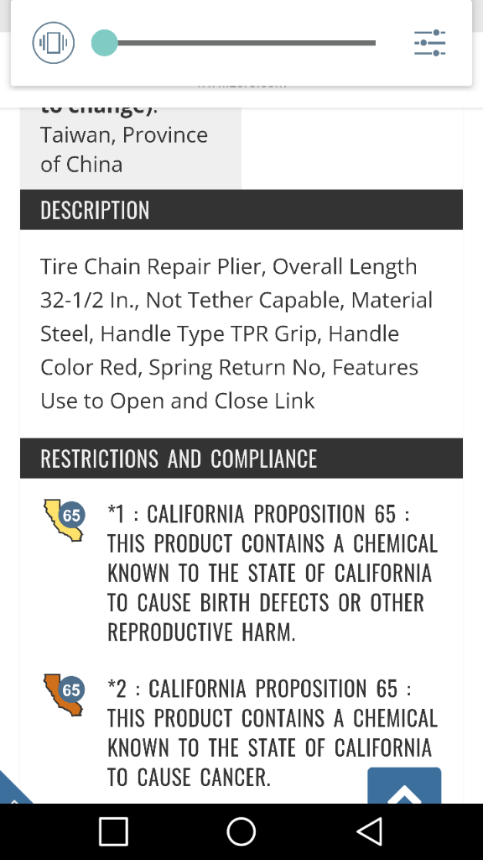Click the middle of the volume track
The image size is (483, 860).
pyautogui.click(x=241, y=43)
